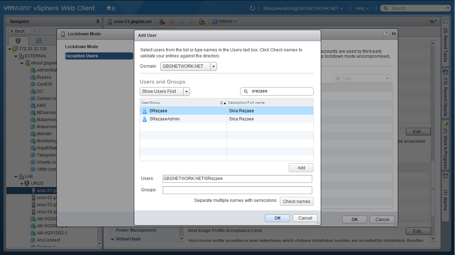This screenshot has height=255, width=455.
Task: Open the Show Users First dropdown
Action: coord(186,91)
